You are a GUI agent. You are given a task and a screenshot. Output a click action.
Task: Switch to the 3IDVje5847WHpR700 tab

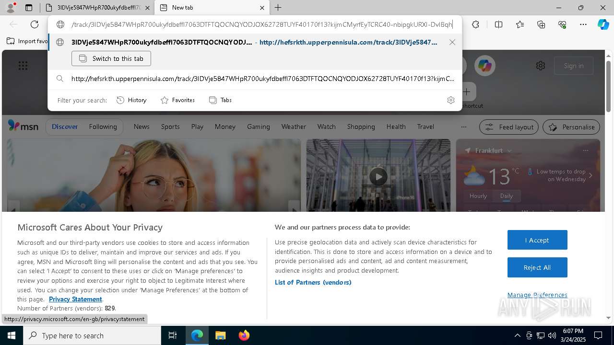(x=97, y=8)
